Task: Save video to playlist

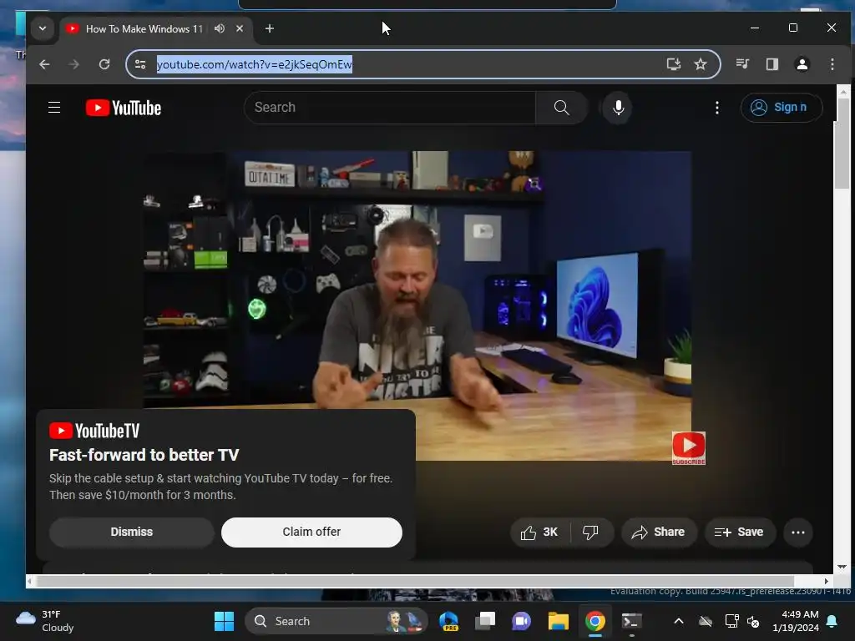Action: pos(740,532)
